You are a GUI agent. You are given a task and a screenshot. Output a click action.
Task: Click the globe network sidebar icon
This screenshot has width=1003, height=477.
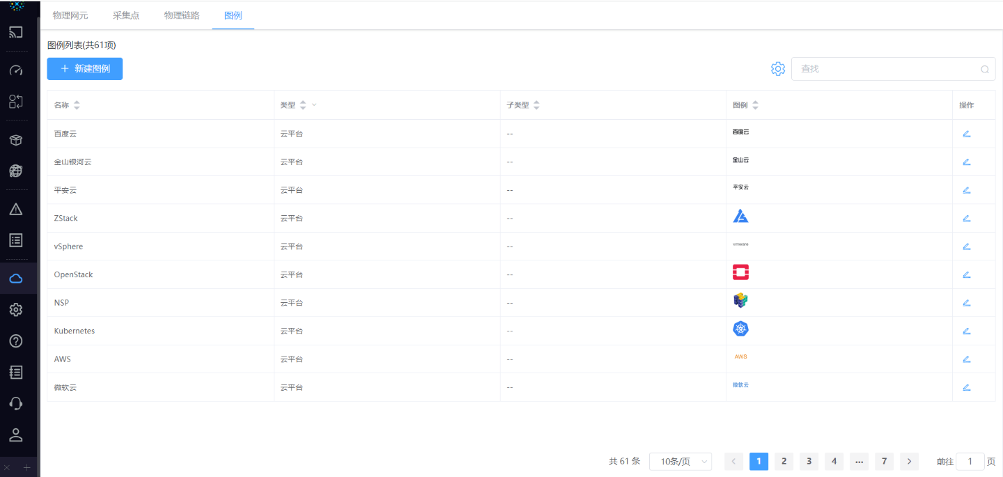16,171
